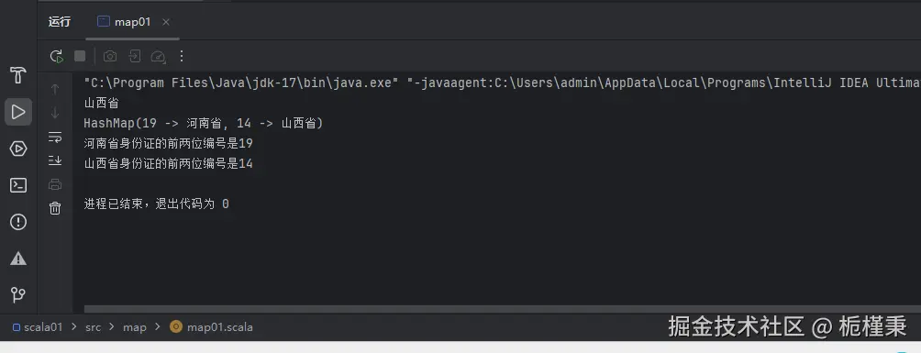
Task: Click the 进程已结束，退出代码为 0 line
Action: click(x=156, y=204)
